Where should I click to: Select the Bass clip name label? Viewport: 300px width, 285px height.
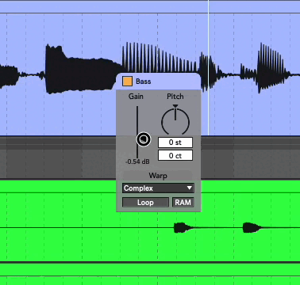click(144, 82)
